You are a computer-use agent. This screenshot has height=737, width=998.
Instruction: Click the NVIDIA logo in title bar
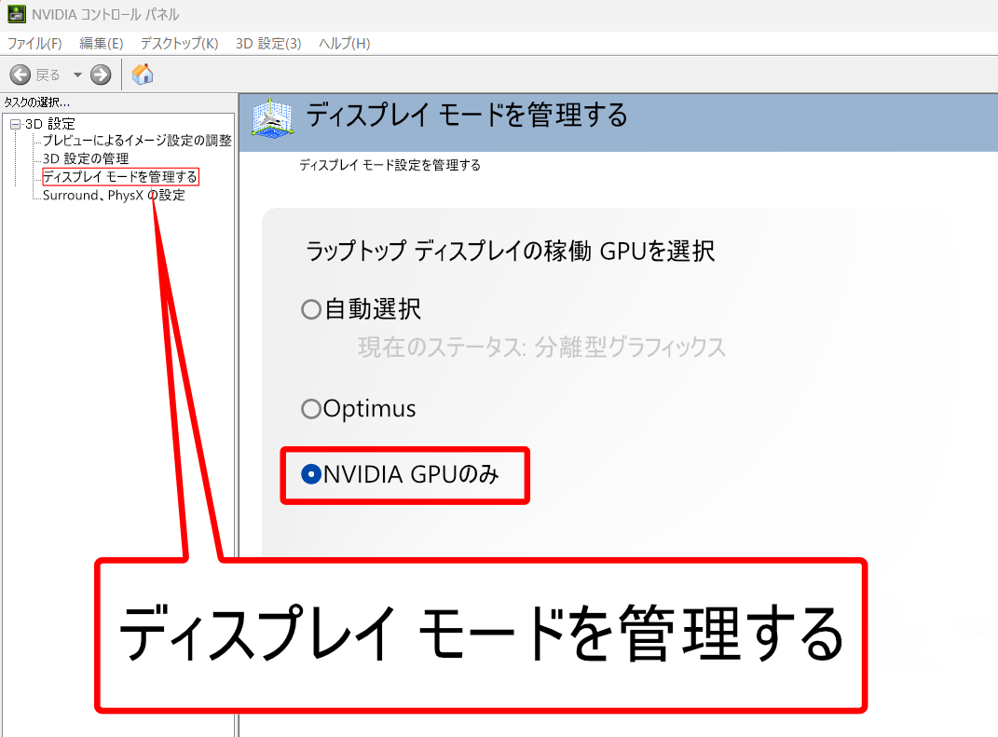click(x=17, y=15)
